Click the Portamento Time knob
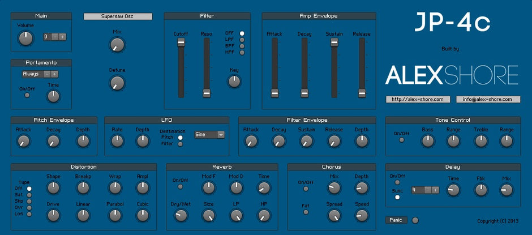The height and width of the screenshot is (235, 532). [53, 96]
